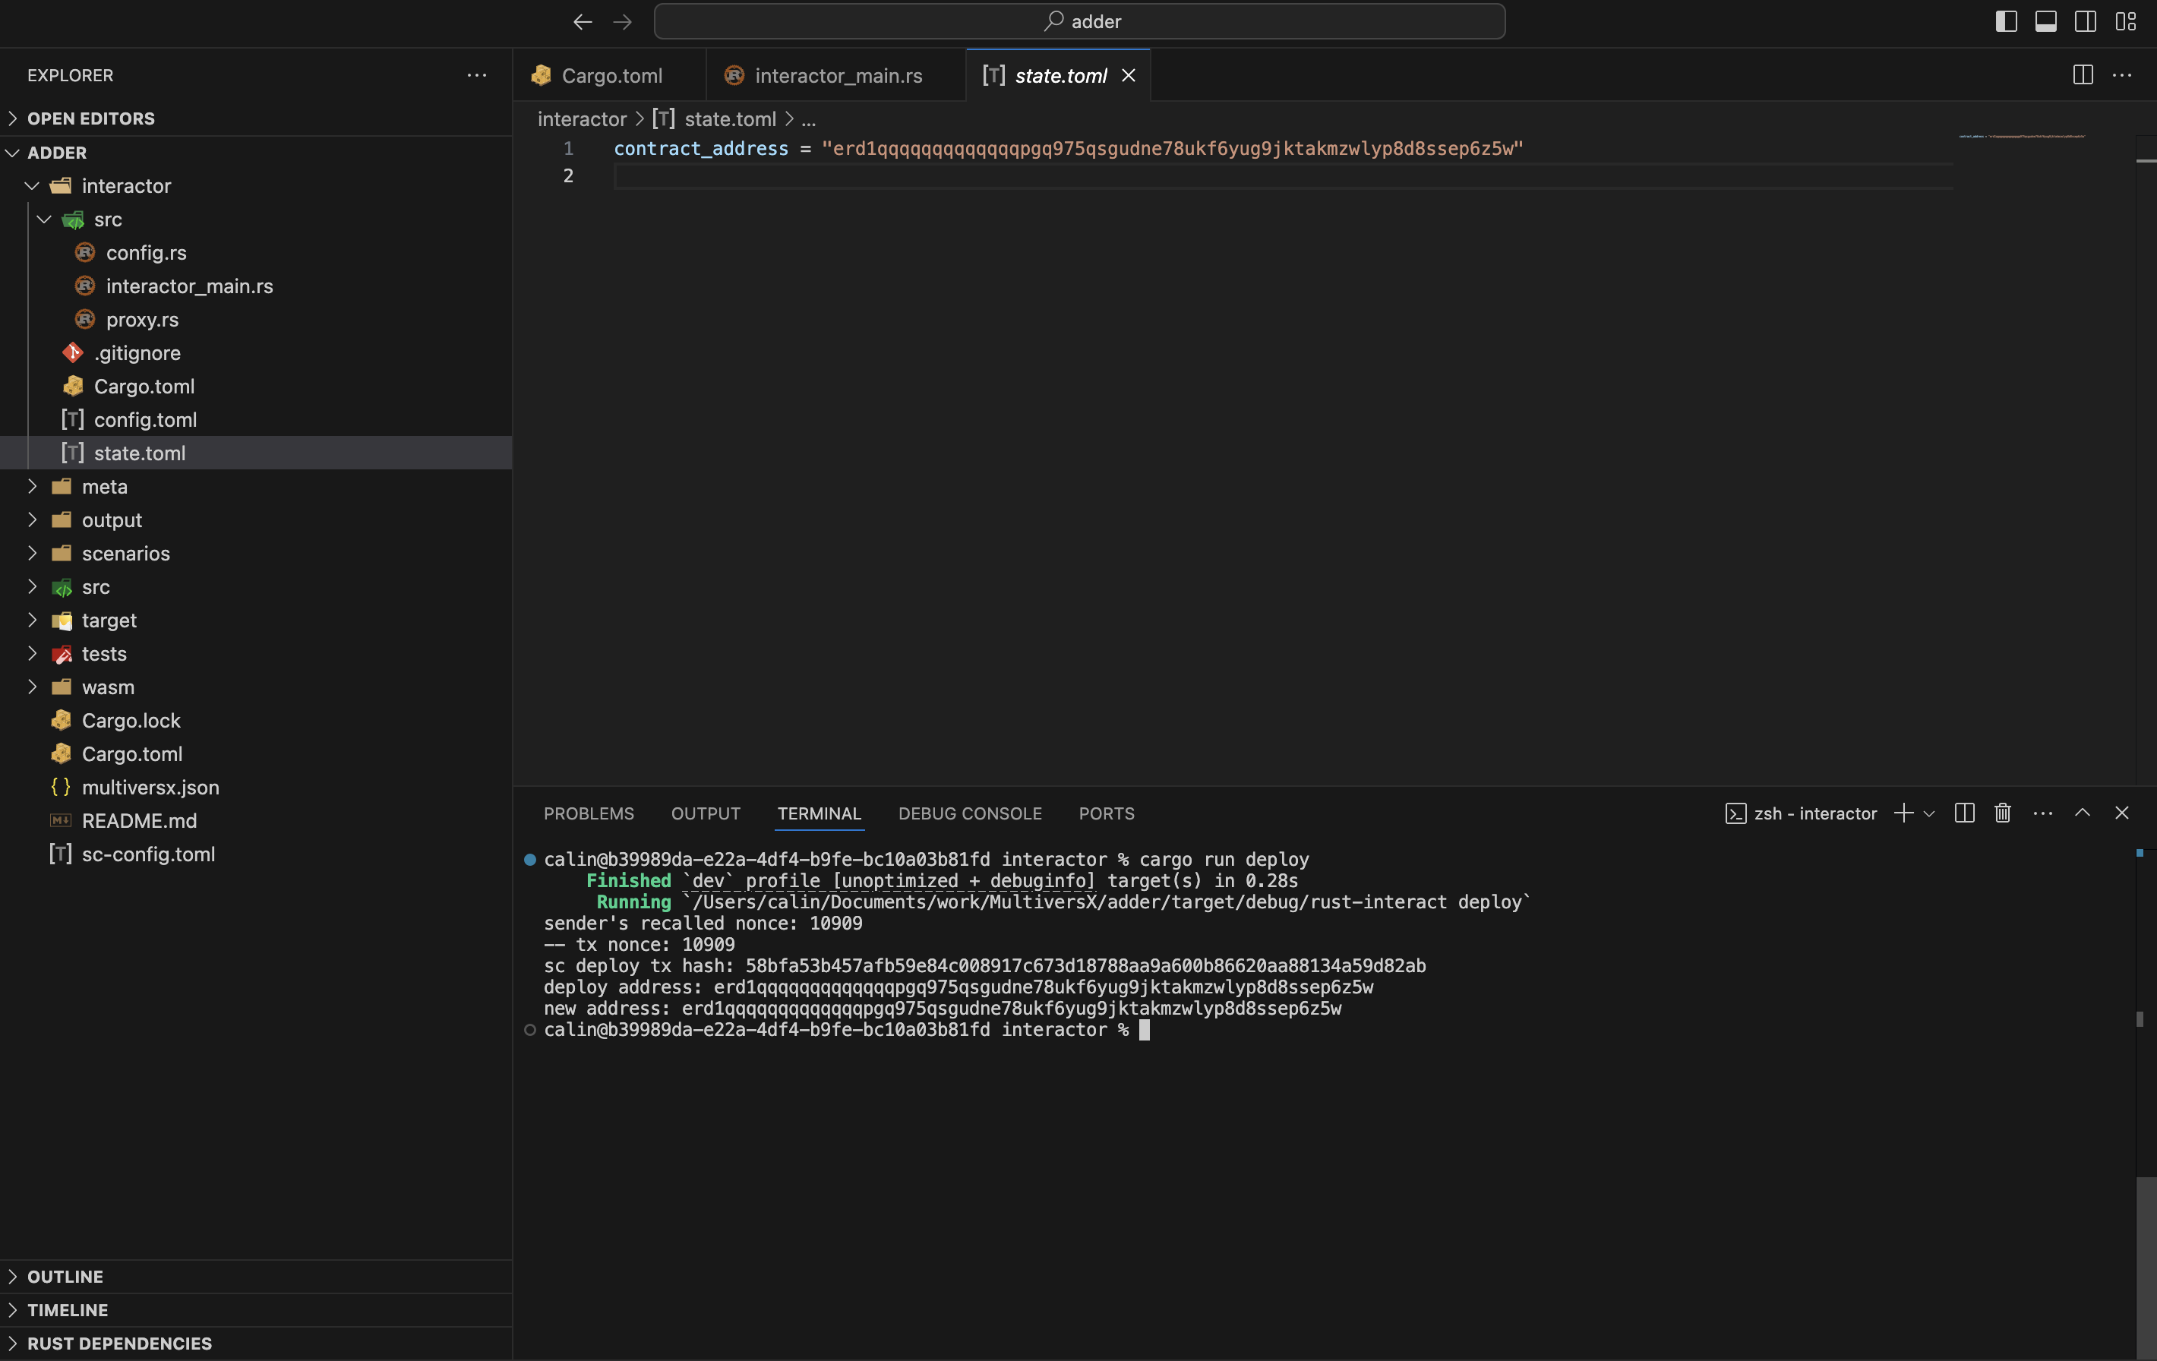2157x1361 pixels.
Task: Switch to the PROBLEMS panel tab
Action: tap(589, 813)
